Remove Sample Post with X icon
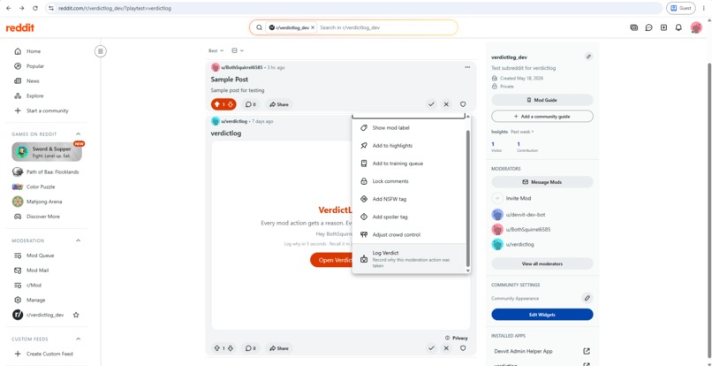 tap(446, 104)
